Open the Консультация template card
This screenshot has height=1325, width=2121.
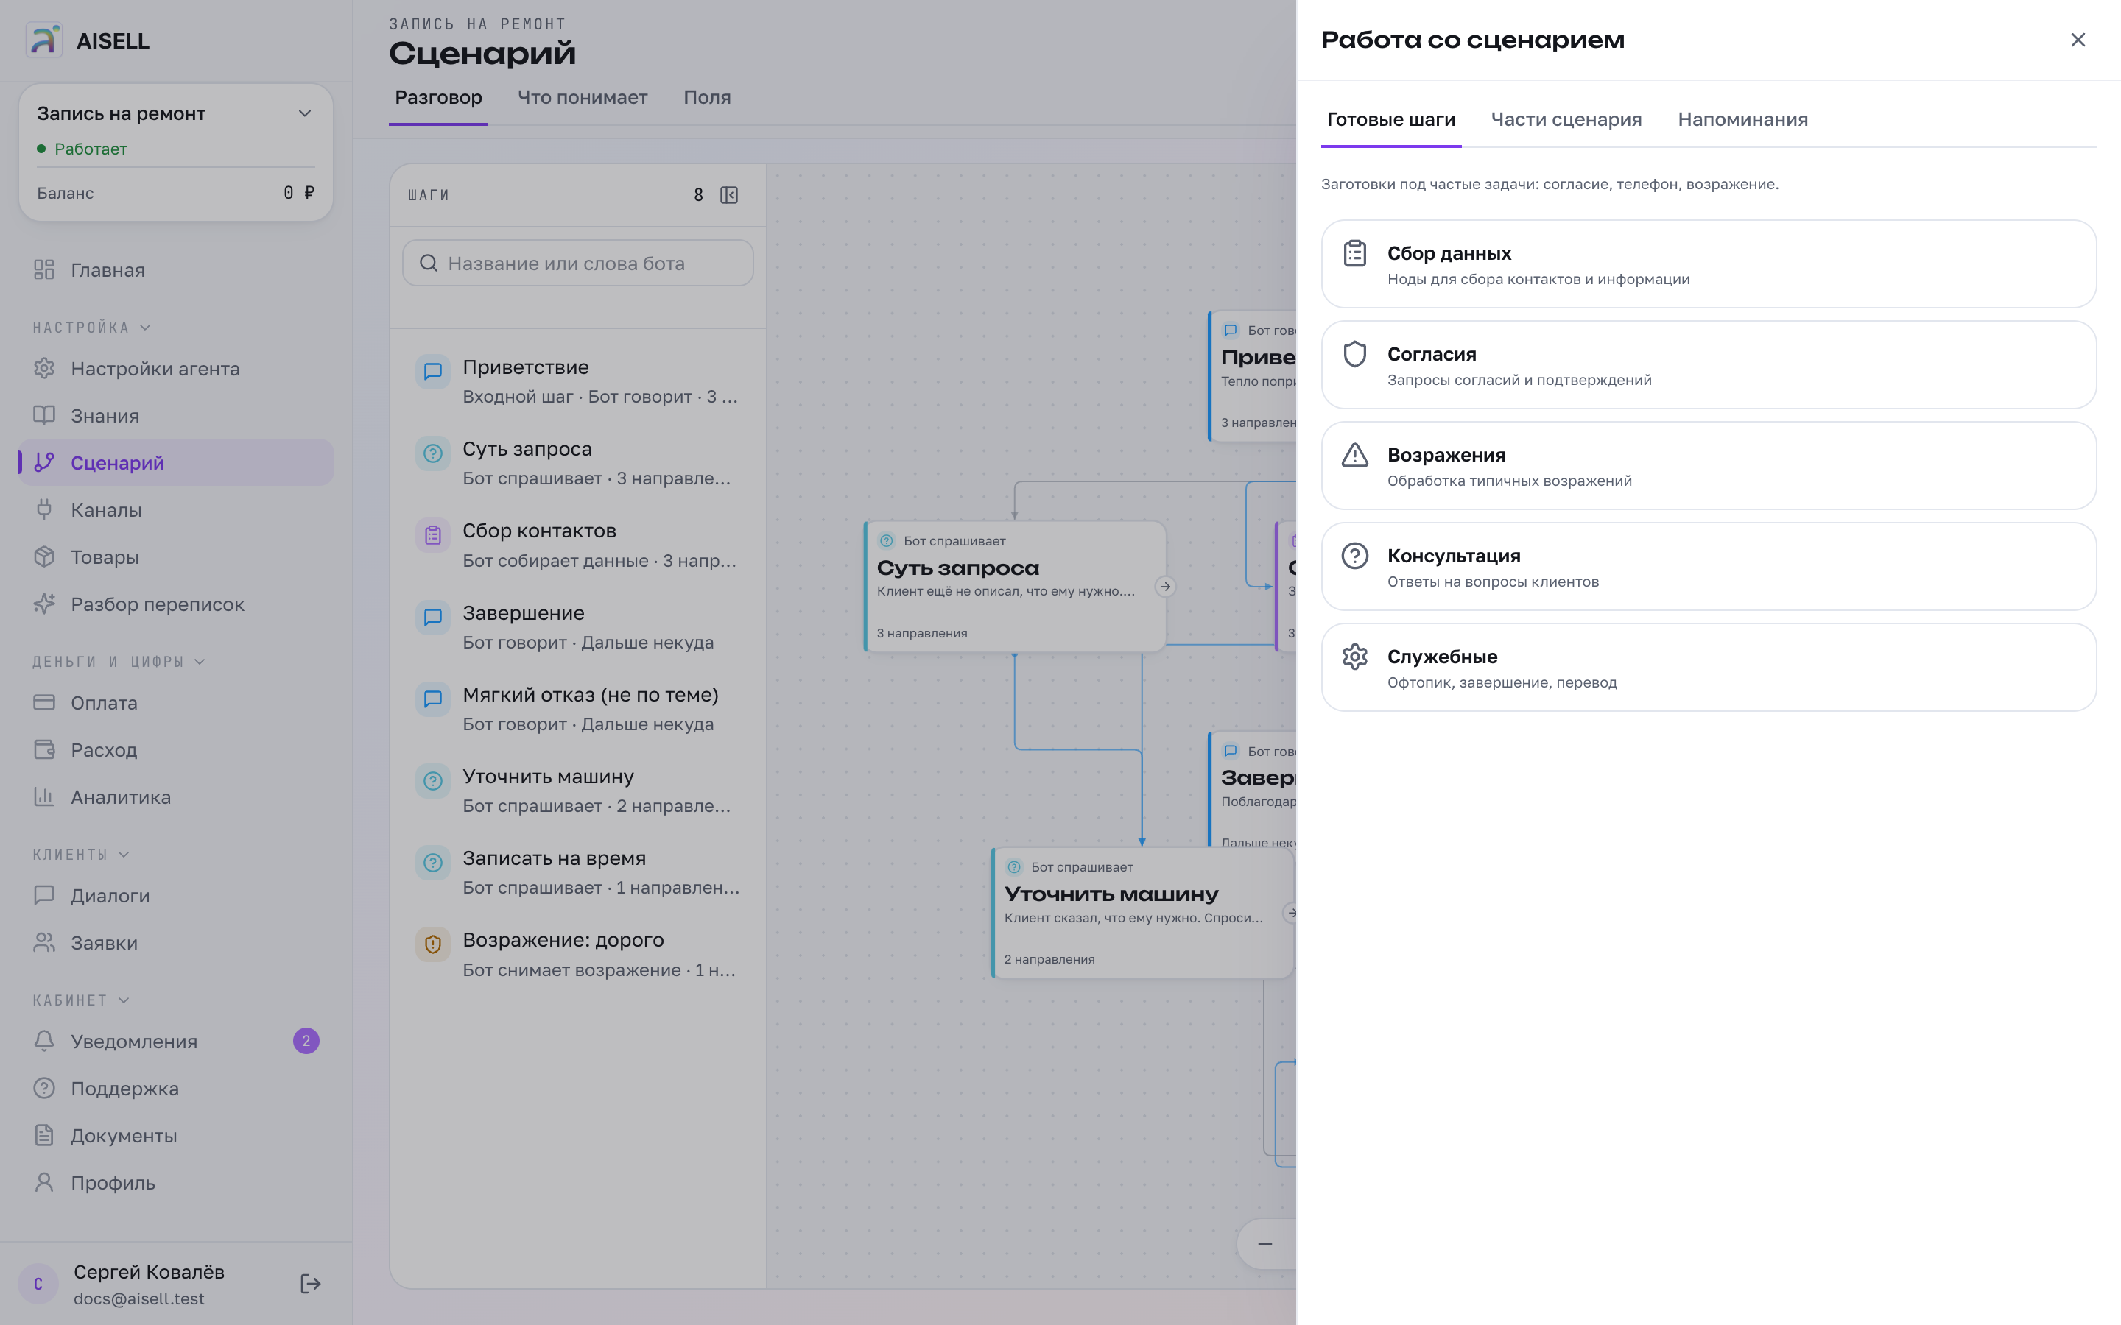(1708, 566)
